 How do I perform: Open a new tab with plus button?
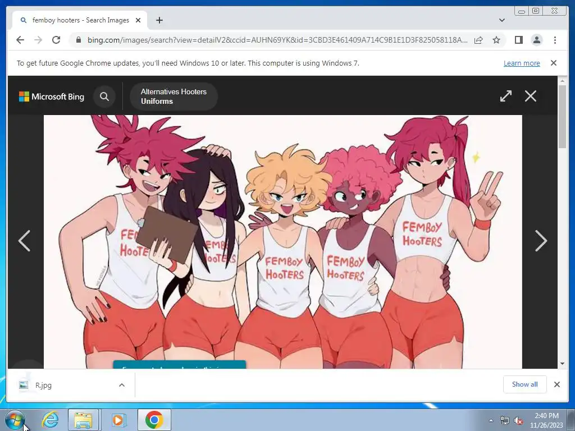click(159, 20)
